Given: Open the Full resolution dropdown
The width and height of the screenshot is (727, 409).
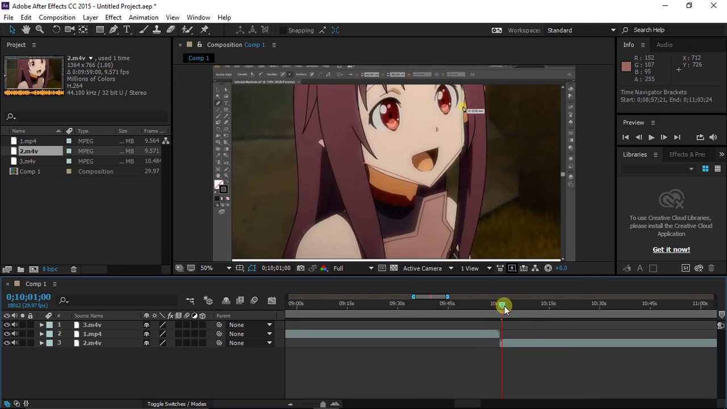Looking at the screenshot, I should [353, 268].
